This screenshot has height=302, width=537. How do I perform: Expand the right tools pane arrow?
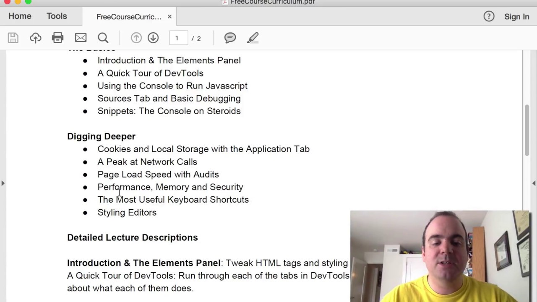[534, 183]
